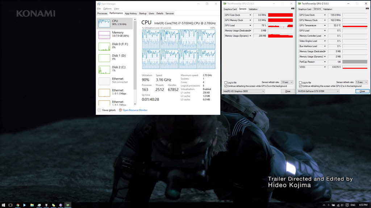Click the first logical processor CPU graph

point(151,39)
